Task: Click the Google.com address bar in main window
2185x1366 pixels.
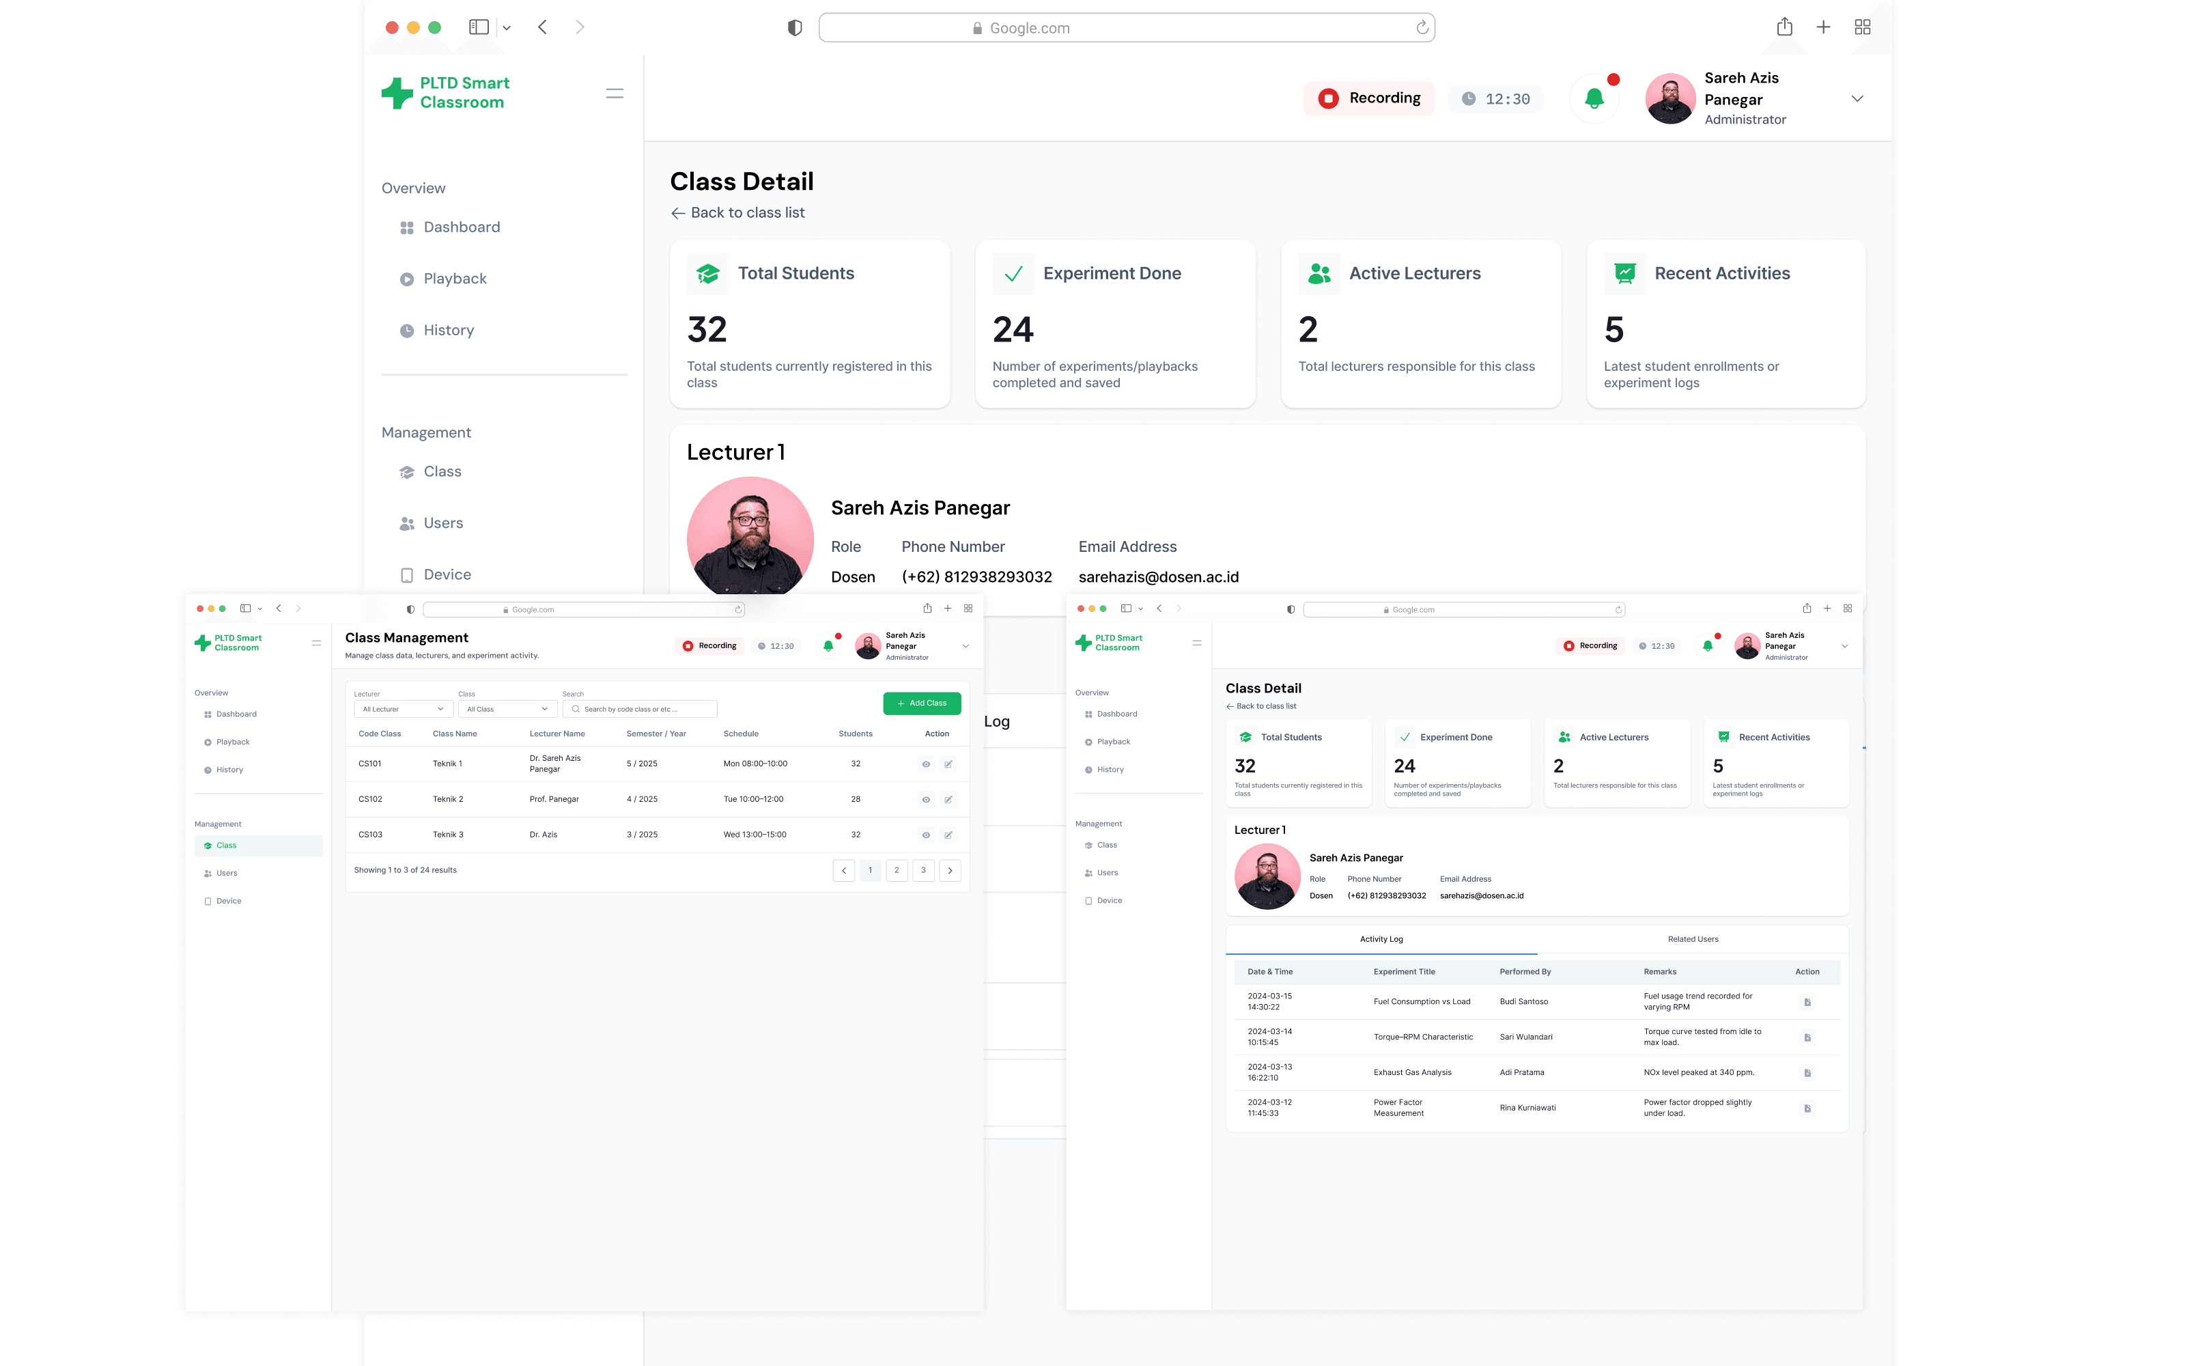Action: [x=1127, y=27]
